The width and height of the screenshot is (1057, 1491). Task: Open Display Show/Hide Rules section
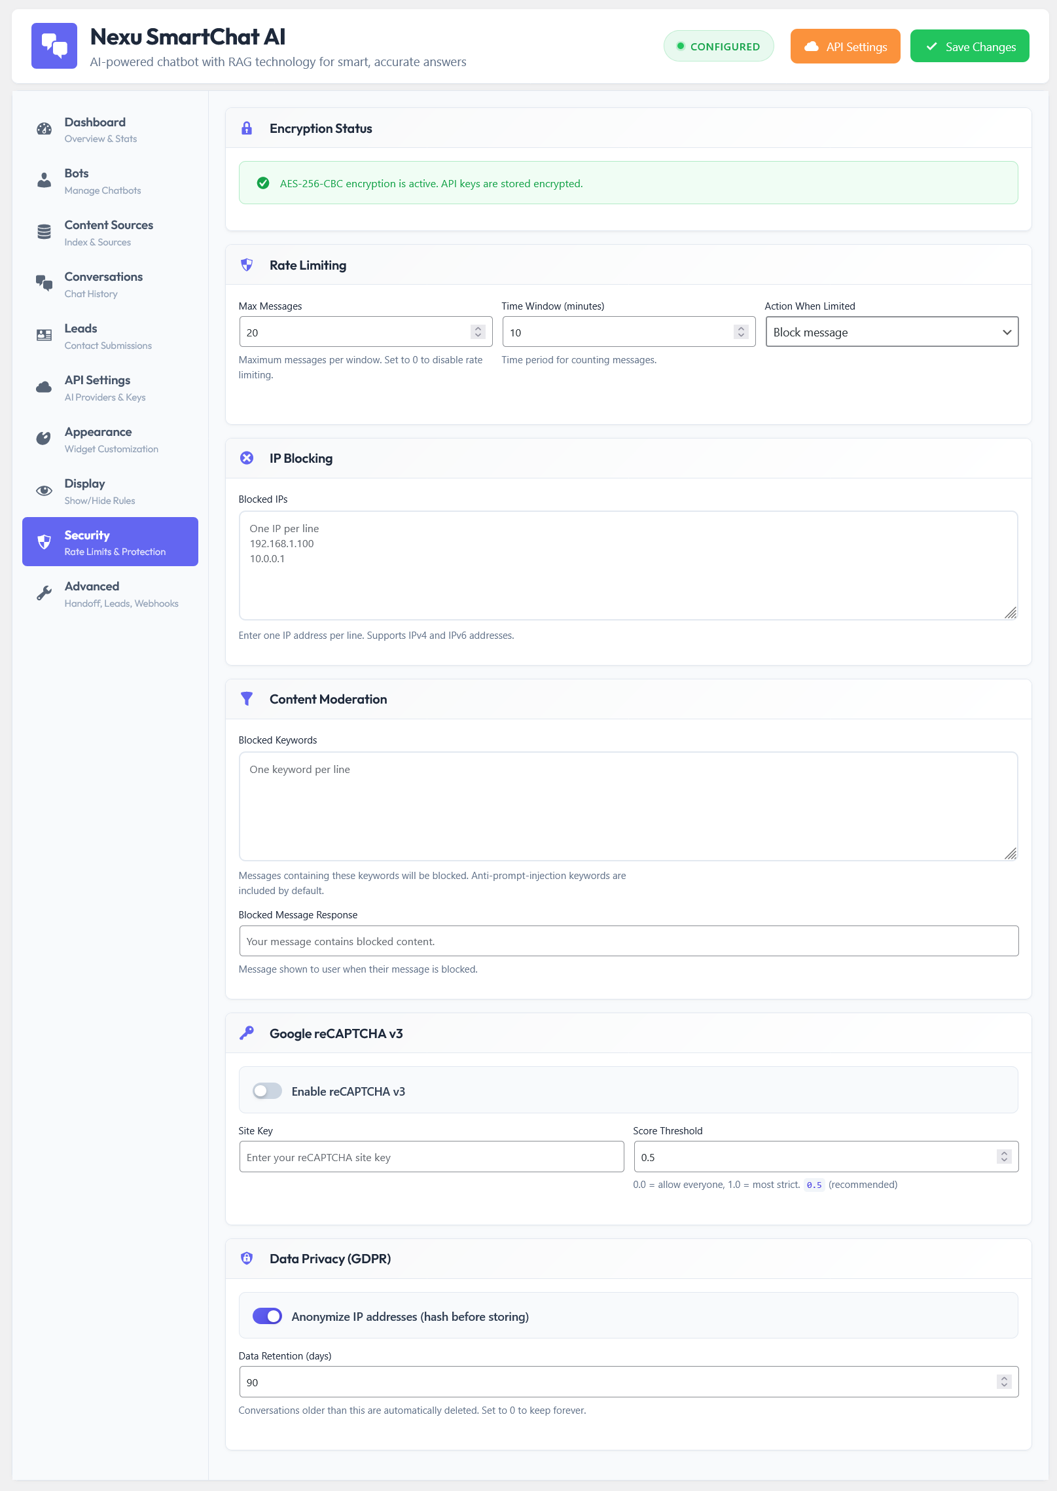pos(110,492)
